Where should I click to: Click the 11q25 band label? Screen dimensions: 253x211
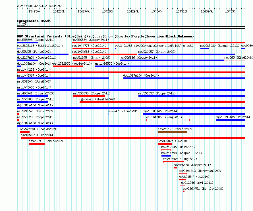click(x=21, y=24)
